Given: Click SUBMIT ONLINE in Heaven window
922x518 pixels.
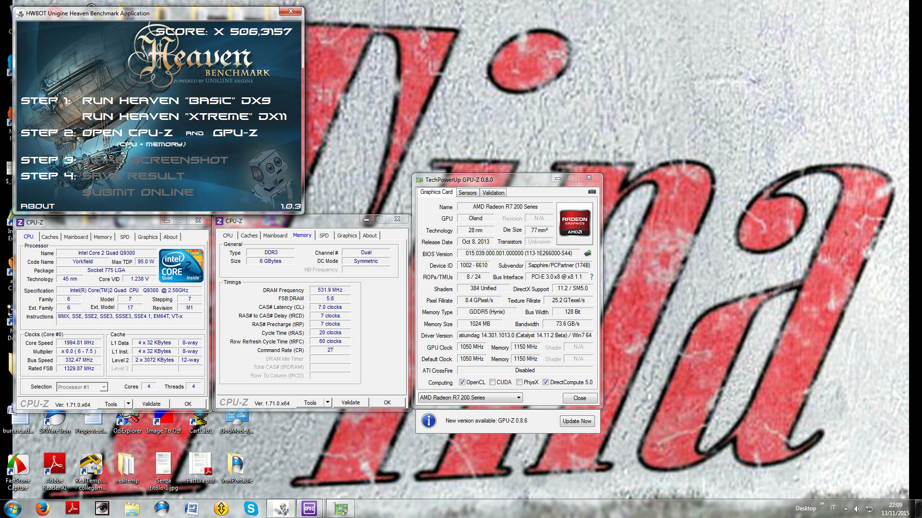Looking at the screenshot, I should pyautogui.click(x=138, y=192).
